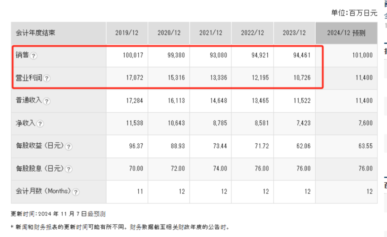The image size is (387, 237).
Task: Click the operating profit value 10,726
Action: pyautogui.click(x=302, y=78)
